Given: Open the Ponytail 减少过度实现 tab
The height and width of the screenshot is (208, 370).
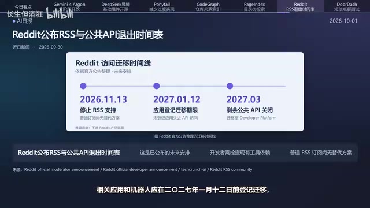Looking at the screenshot, I should point(162,6).
